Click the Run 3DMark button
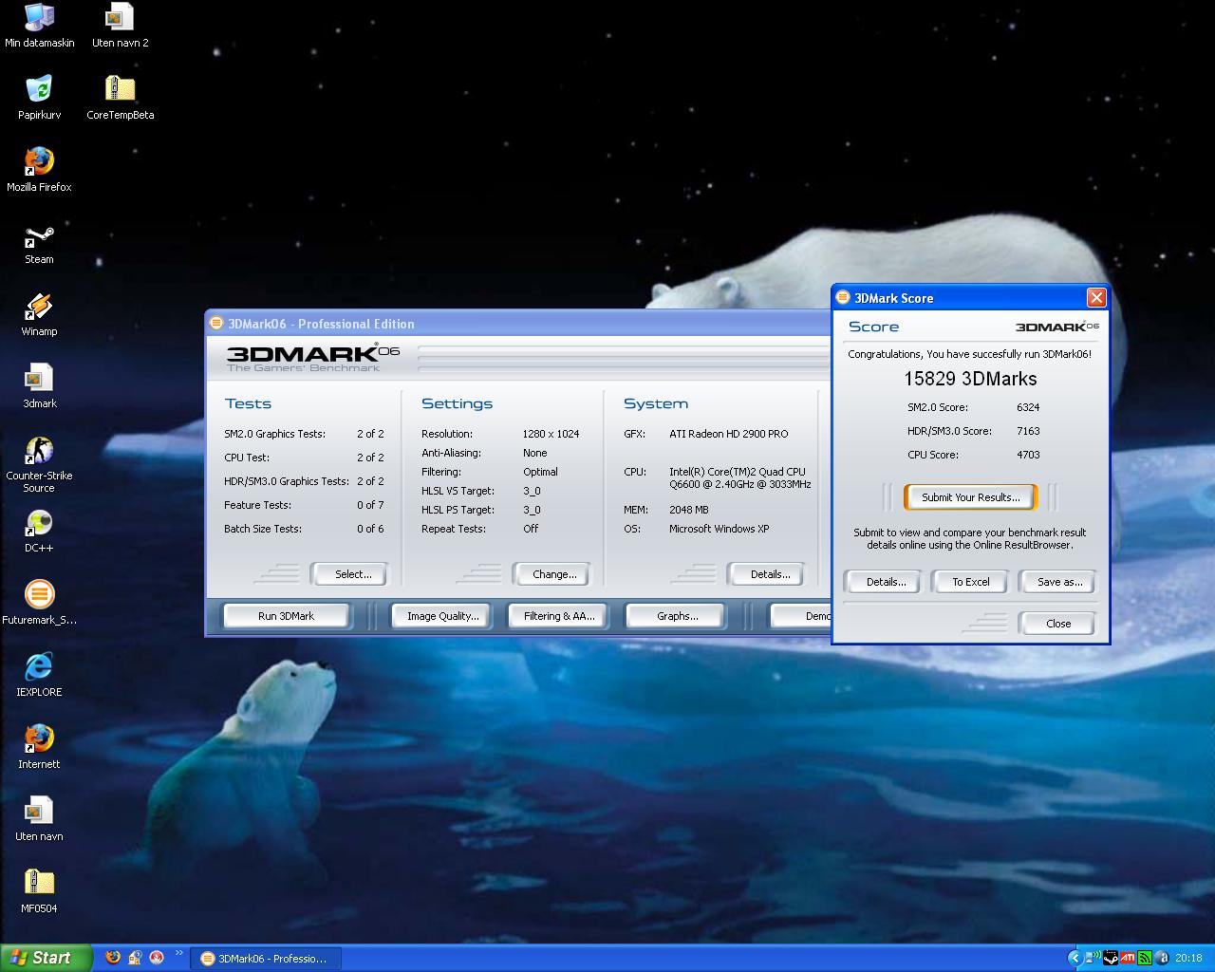The height and width of the screenshot is (972, 1215). (x=286, y=616)
